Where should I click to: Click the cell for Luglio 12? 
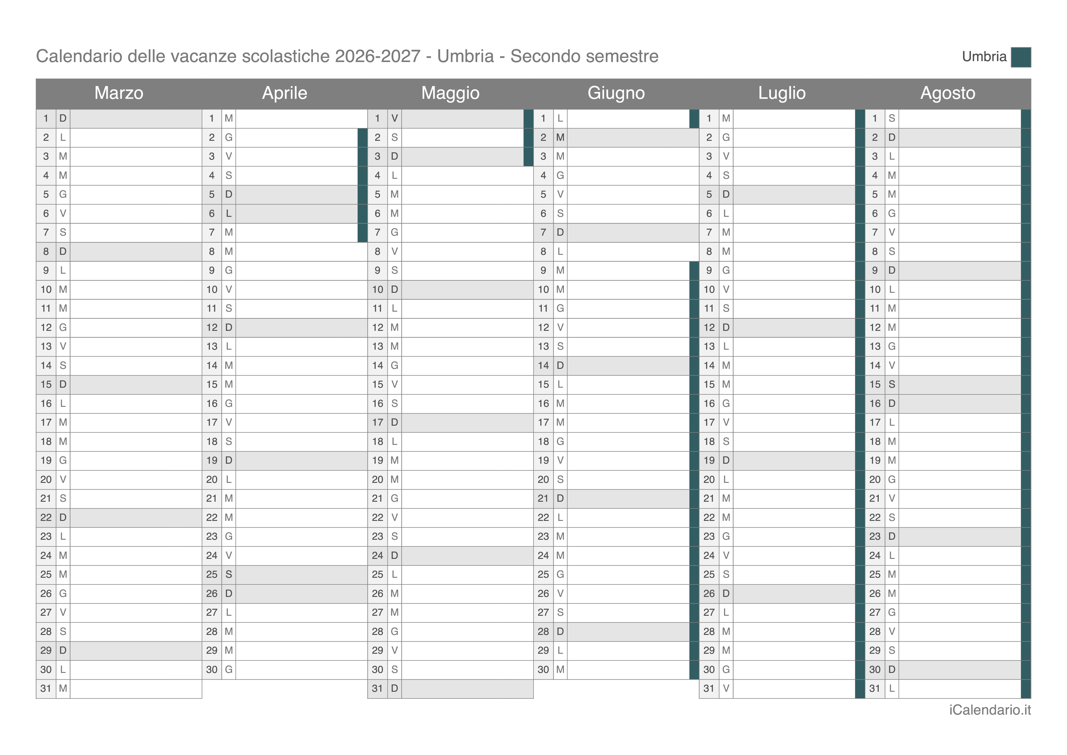(x=794, y=327)
